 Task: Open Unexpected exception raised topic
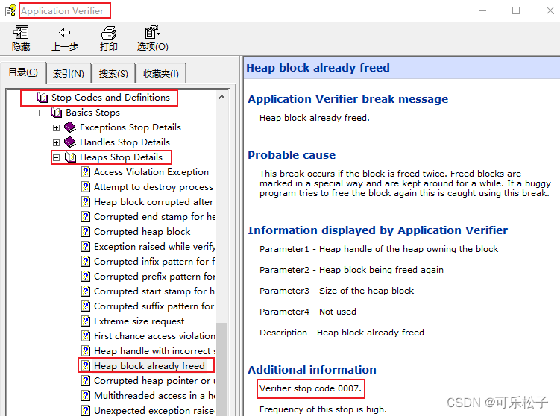point(154,411)
